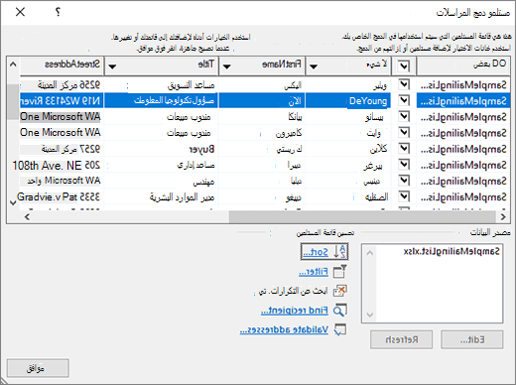Uncheck the checkbox in بيرغر row

click(404, 165)
